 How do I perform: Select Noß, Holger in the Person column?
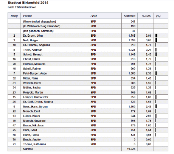point(31,40)
